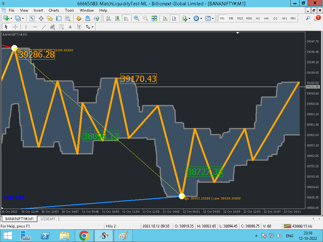The height and width of the screenshot is (242, 323).
Task: Toggle the Terminal panel icon
Action: click(x=59, y=18)
